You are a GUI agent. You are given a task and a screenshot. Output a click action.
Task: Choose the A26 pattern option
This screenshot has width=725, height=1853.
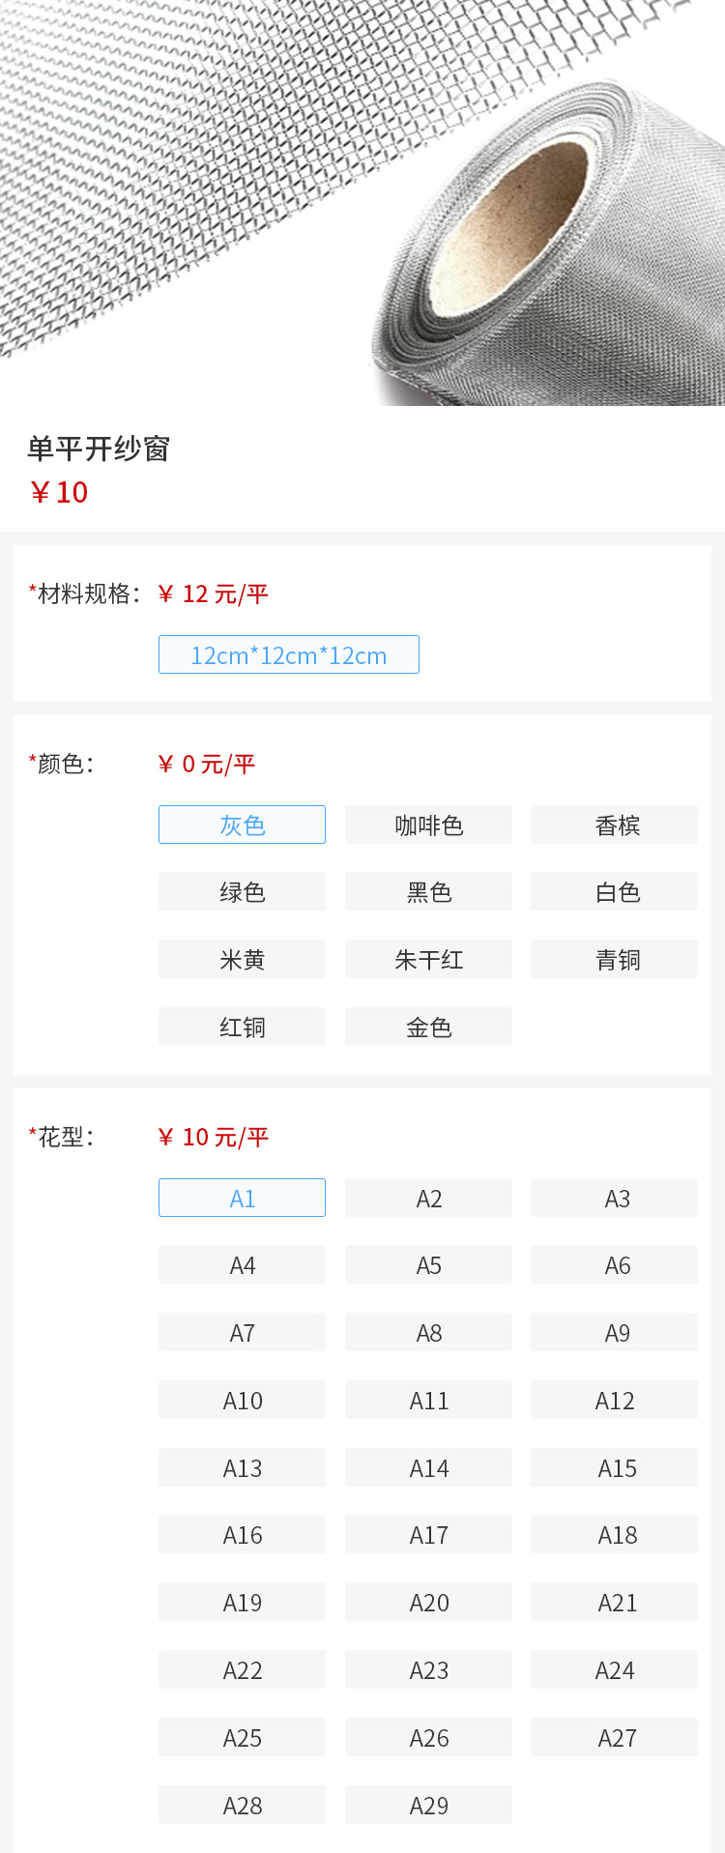pyautogui.click(x=428, y=1737)
